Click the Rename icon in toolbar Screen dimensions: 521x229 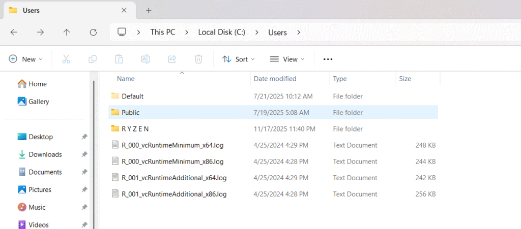click(146, 59)
